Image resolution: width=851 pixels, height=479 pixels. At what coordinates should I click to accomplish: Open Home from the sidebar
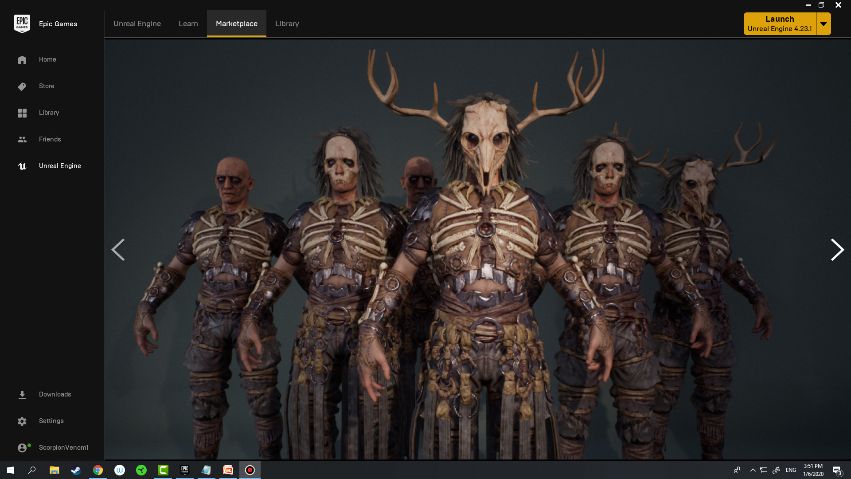pos(22,59)
